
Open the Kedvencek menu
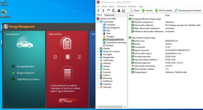click(x=122, y=6)
